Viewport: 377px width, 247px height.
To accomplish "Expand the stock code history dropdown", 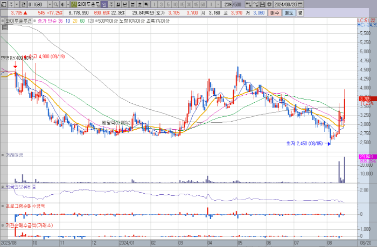I will click(x=50, y=4).
